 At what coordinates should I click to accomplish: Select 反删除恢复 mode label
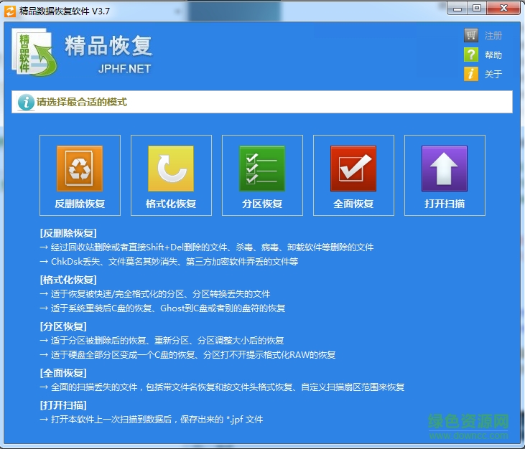point(80,204)
